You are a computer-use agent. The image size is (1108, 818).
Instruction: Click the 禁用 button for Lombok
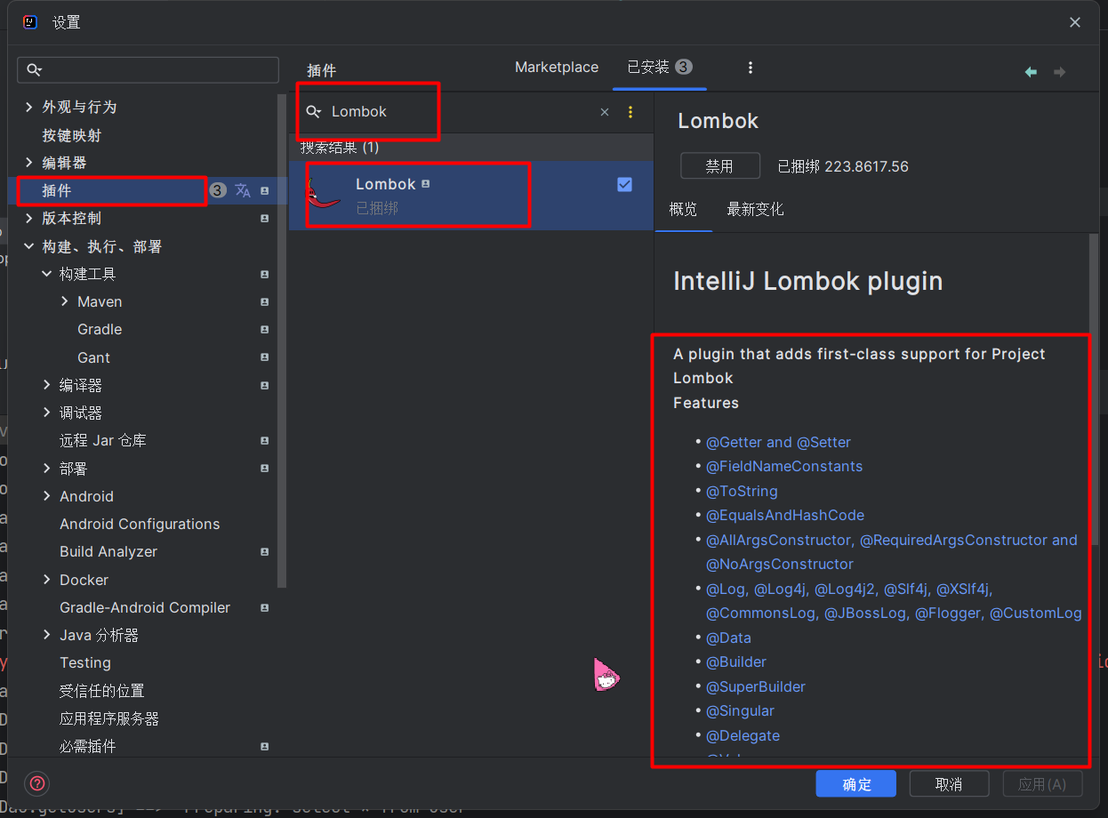[x=720, y=166]
